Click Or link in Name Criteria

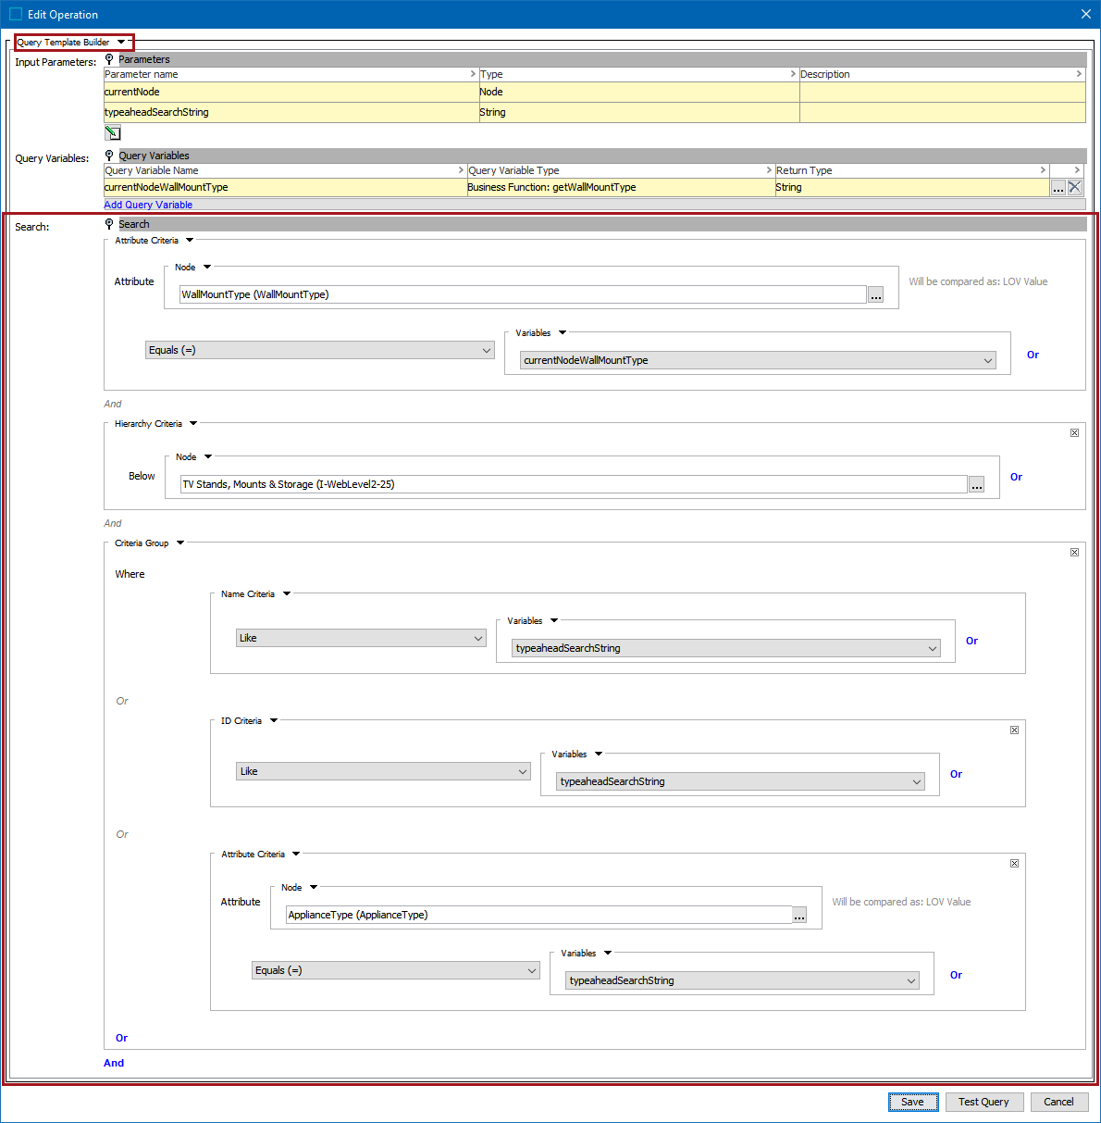pos(971,641)
